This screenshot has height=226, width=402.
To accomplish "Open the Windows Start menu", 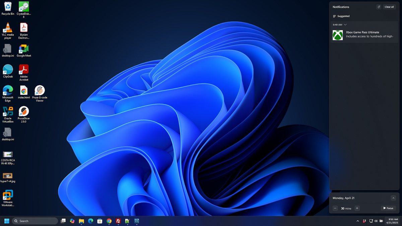I will (x=7, y=221).
